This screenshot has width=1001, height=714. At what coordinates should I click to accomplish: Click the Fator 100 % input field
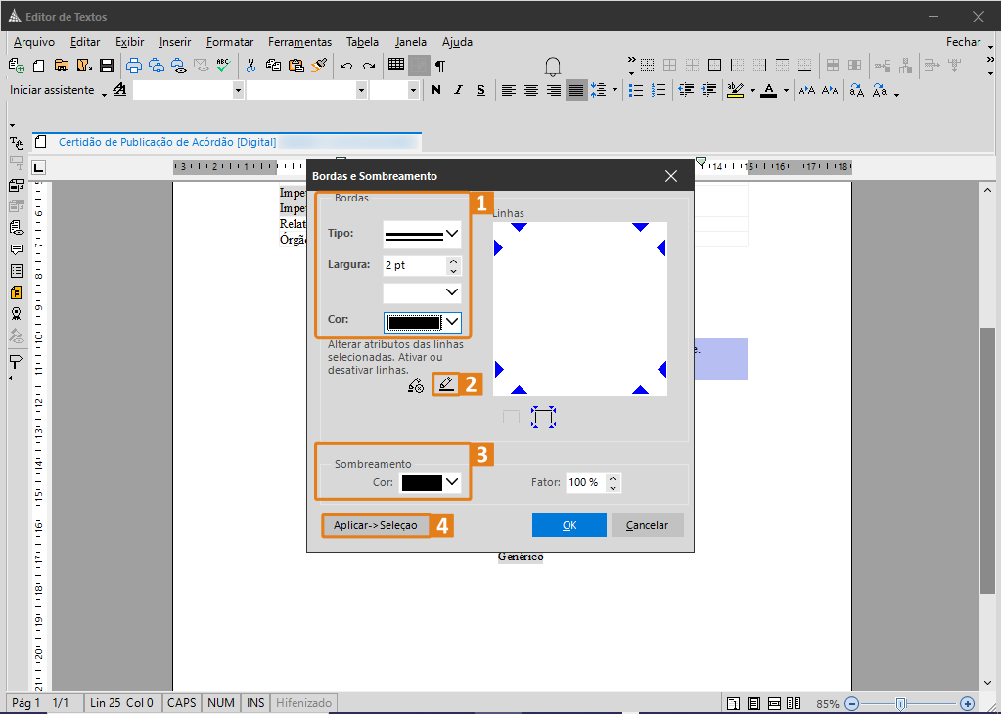(x=586, y=482)
